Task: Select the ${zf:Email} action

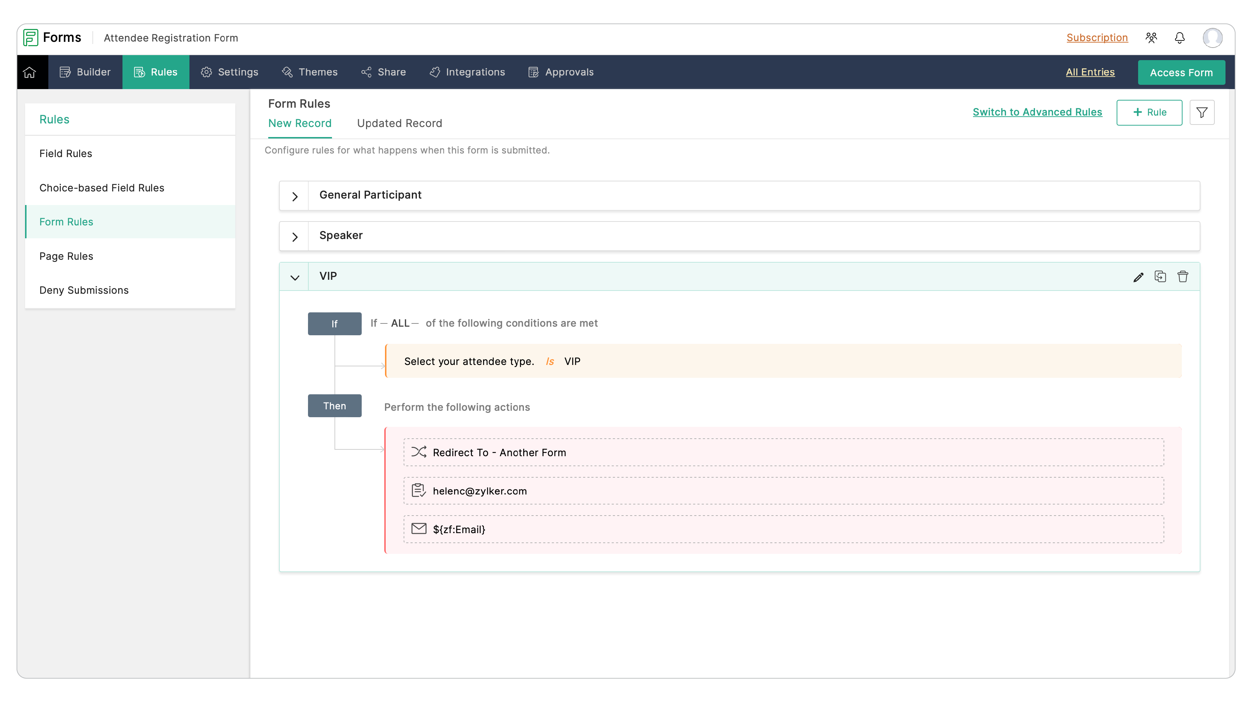Action: 784,529
